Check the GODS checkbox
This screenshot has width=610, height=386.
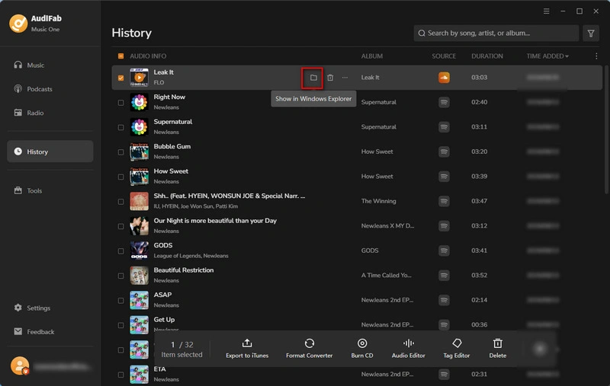120,250
